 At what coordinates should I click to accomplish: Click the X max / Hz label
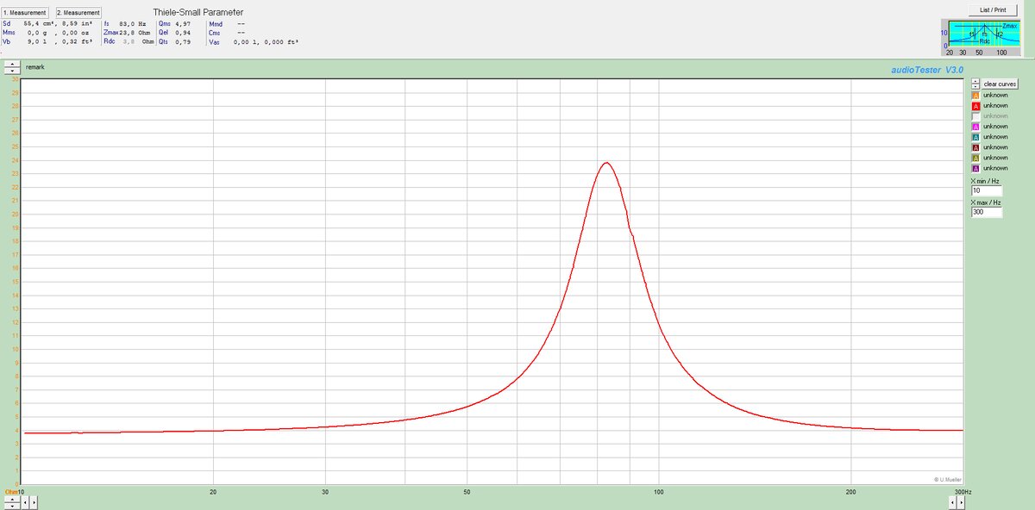pos(986,202)
